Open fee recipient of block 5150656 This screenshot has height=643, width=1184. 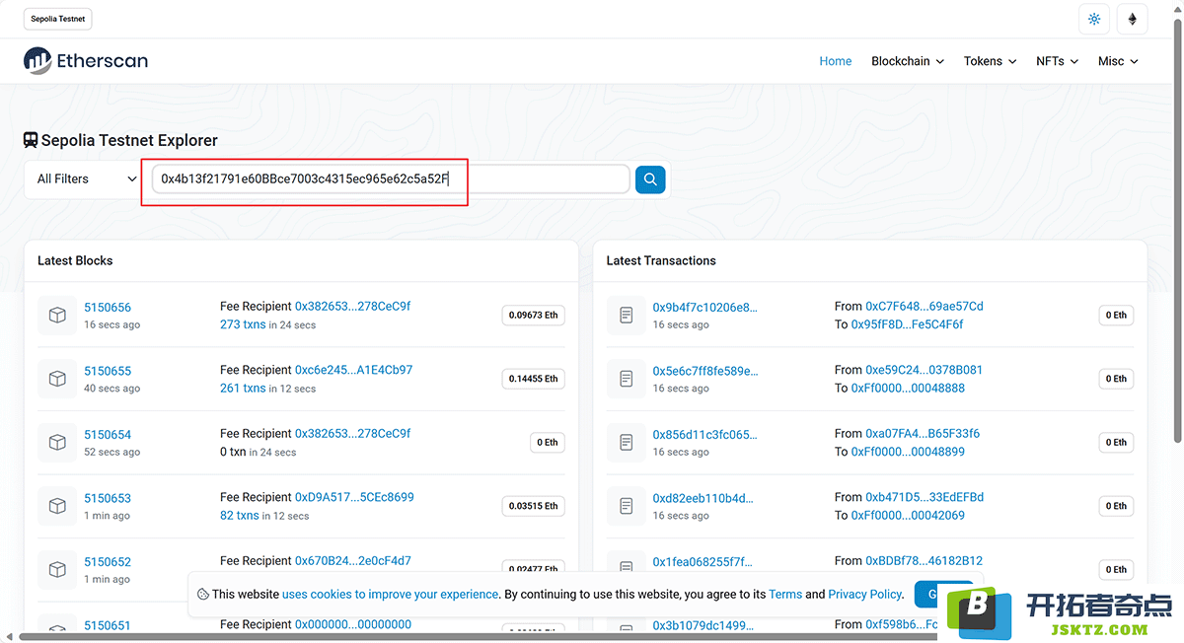(x=353, y=307)
